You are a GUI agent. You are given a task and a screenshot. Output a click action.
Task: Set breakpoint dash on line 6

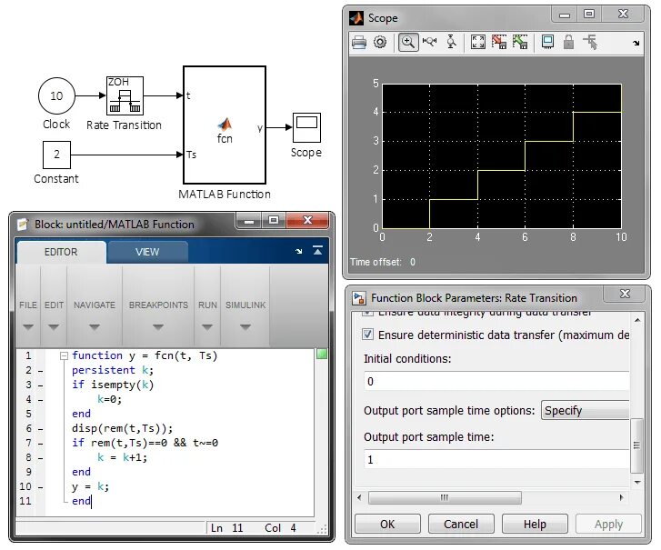click(41, 429)
